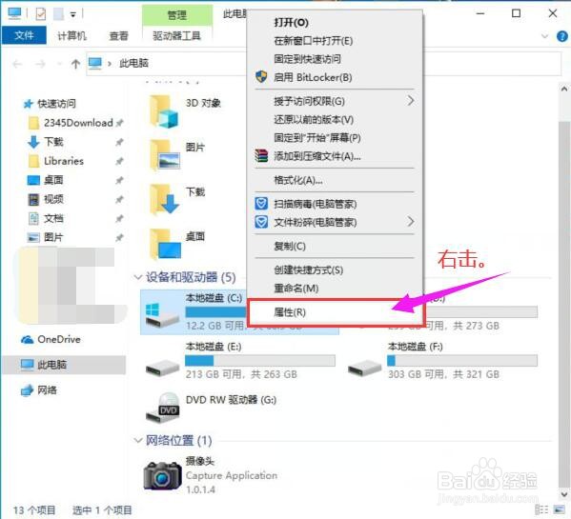Expand 文件粉碎(电脑管家) submenu
The width and height of the screenshot is (571, 519).
coord(411,221)
